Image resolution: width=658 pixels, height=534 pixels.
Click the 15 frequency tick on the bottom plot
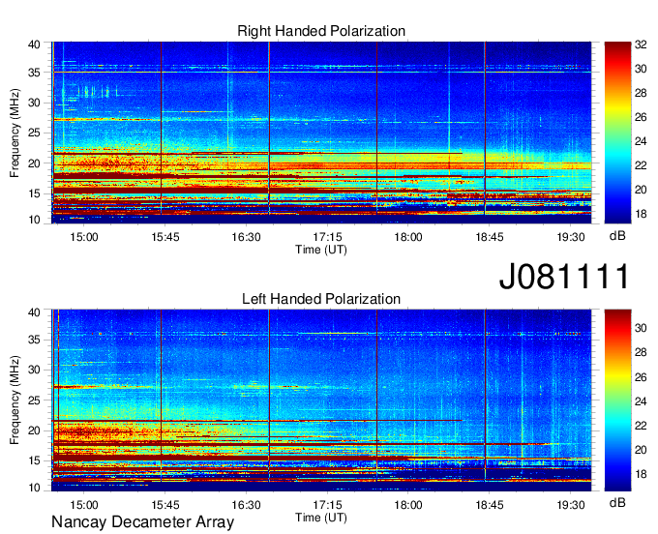pos(34,461)
